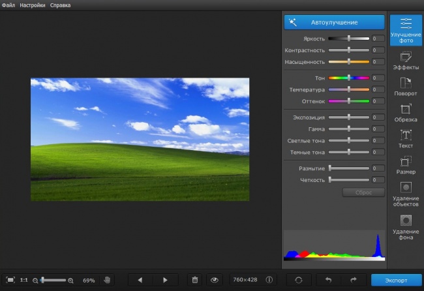Click the Тон hue slider

point(349,78)
